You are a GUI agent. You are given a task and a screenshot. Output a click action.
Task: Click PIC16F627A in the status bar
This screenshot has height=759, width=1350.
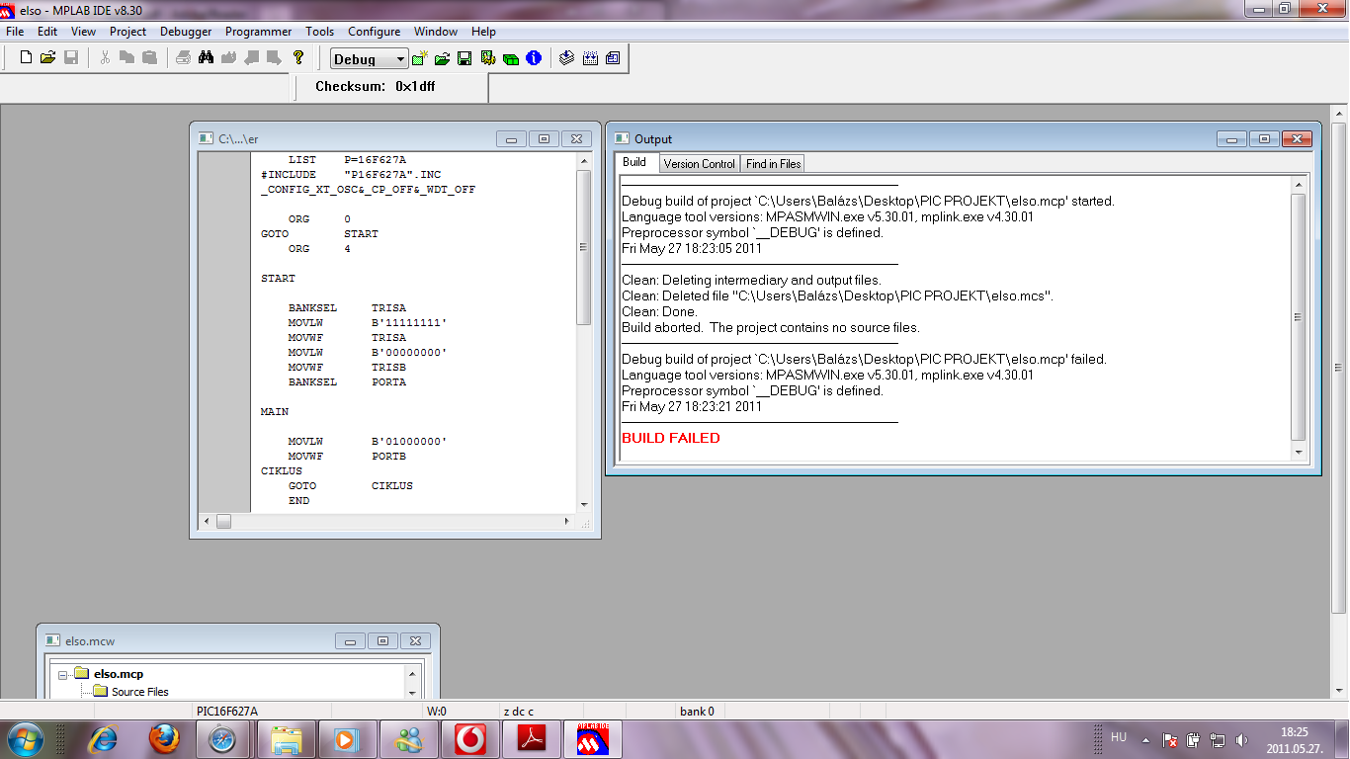(x=227, y=711)
